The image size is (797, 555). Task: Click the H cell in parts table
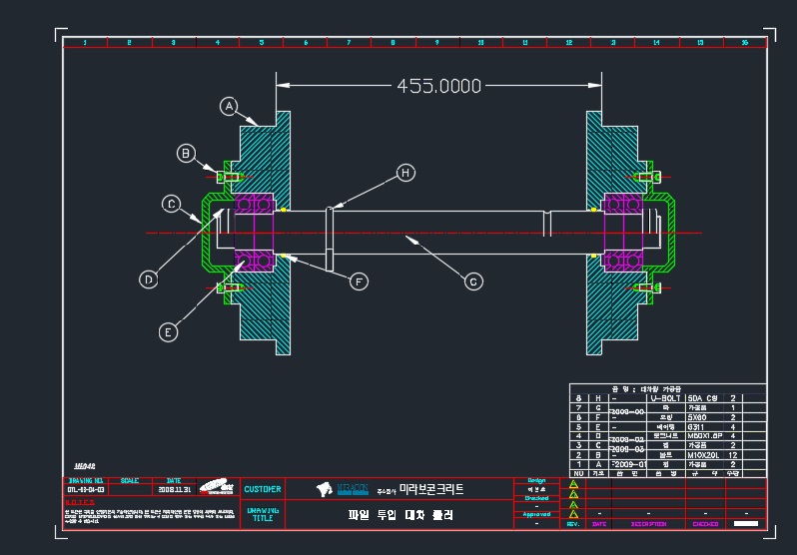[598, 398]
